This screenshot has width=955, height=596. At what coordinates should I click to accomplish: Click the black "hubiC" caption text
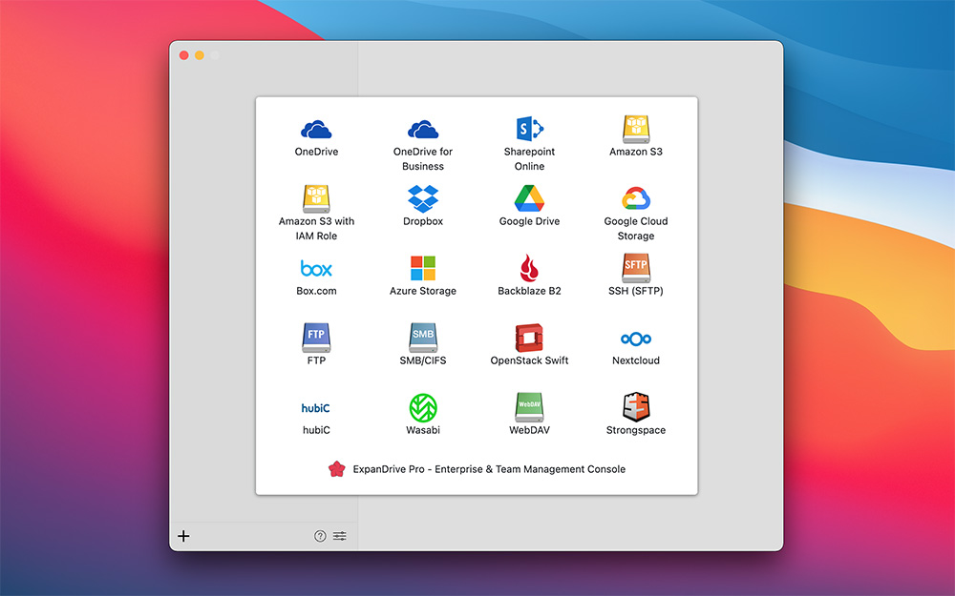(x=316, y=430)
